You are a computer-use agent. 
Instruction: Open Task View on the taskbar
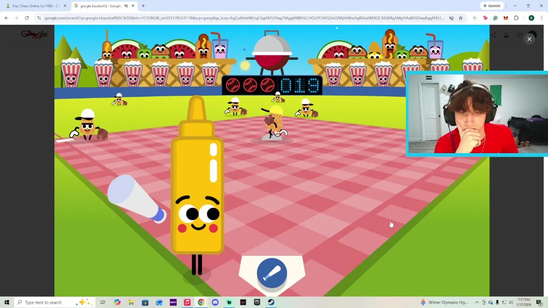pyautogui.click(x=103, y=302)
